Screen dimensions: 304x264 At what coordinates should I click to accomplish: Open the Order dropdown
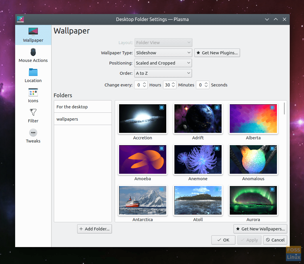click(x=163, y=73)
